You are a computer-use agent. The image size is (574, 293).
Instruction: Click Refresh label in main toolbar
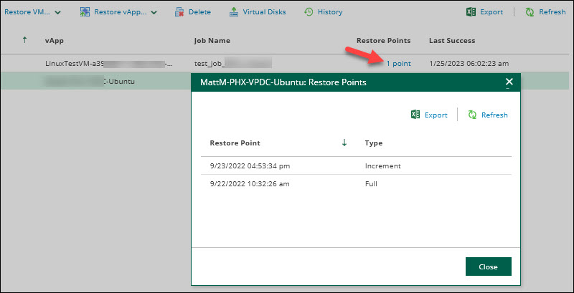(552, 12)
